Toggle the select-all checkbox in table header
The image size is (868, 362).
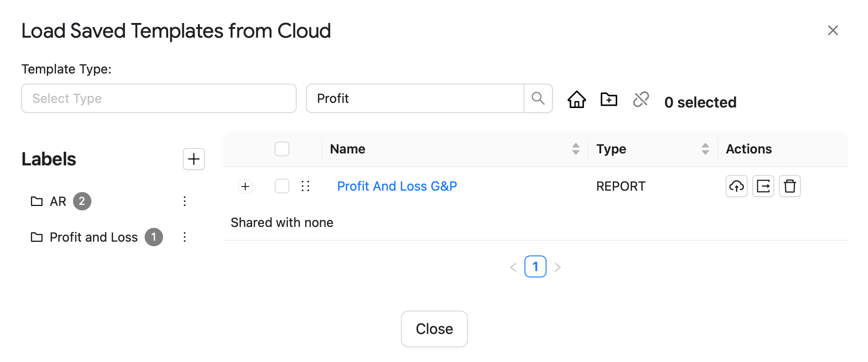click(x=282, y=149)
